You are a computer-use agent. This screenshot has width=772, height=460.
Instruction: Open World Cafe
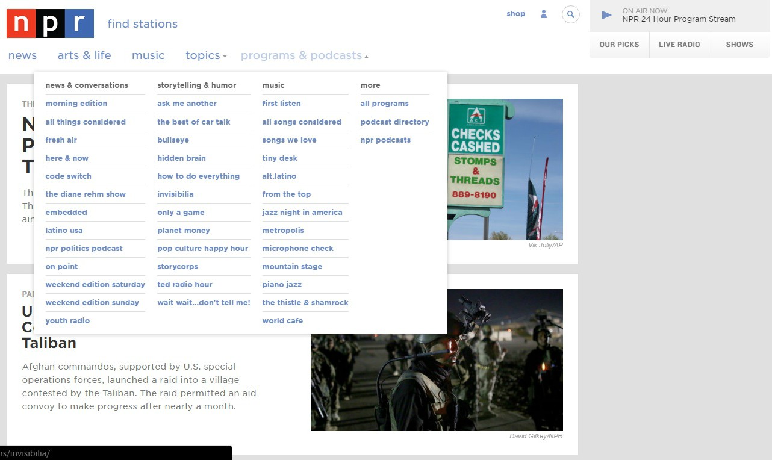(x=283, y=320)
